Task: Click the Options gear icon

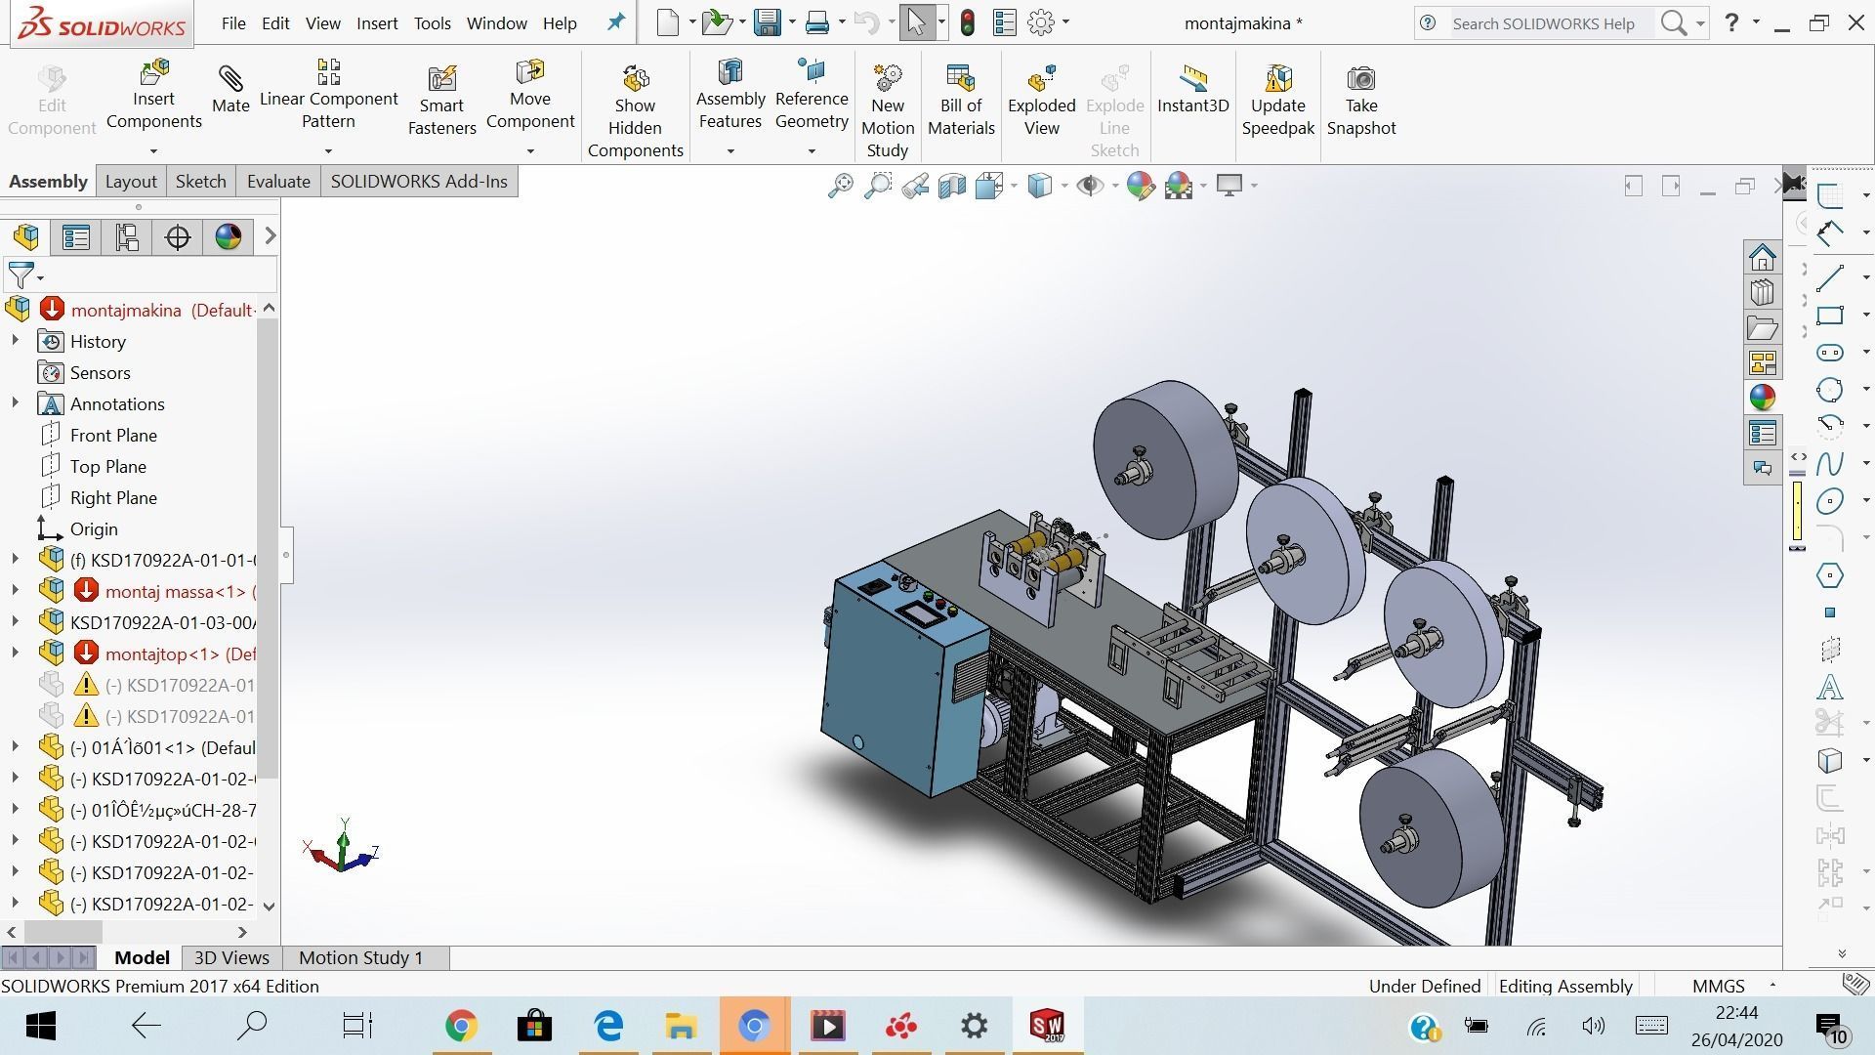Action: click(x=1041, y=22)
